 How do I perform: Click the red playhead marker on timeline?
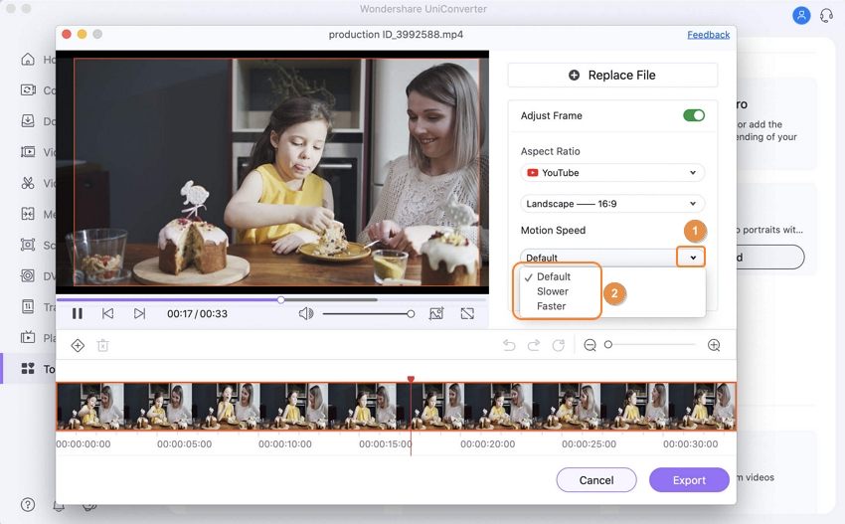pyautogui.click(x=411, y=380)
